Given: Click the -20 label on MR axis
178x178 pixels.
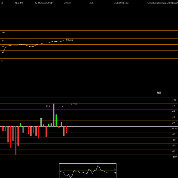Looking at the screenshot, I should pos(174,134).
